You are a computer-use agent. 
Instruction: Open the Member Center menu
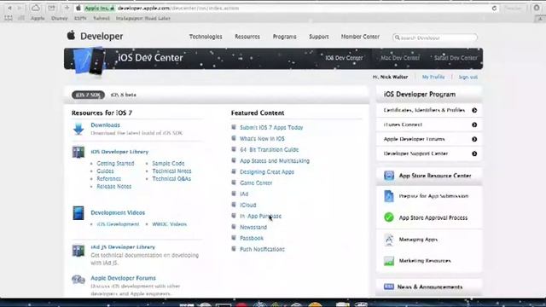360,37
